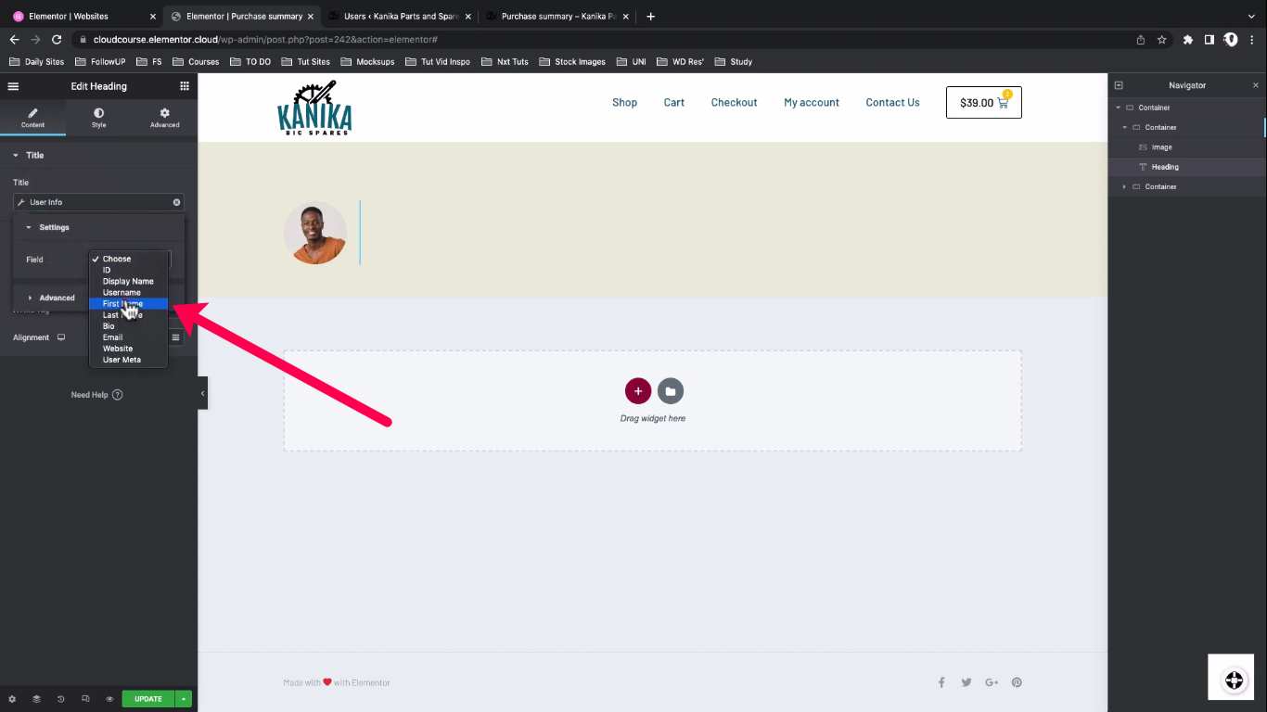Click the profile photo in the canvas
The height and width of the screenshot is (712, 1267).
point(315,233)
